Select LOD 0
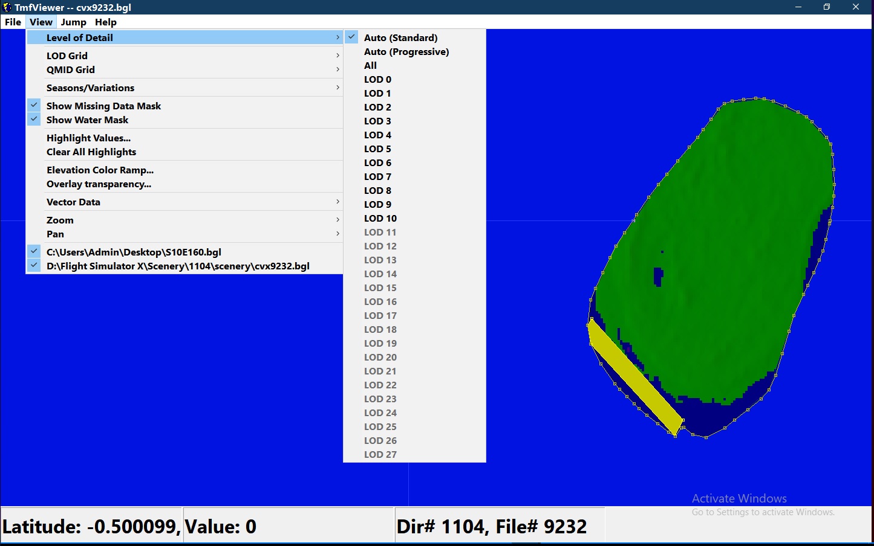Viewport: 874px width, 546px height. pyautogui.click(x=414, y=79)
